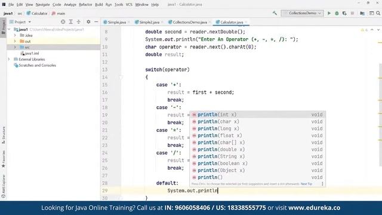Expand the src folder
The image size is (382, 215).
click(15, 47)
